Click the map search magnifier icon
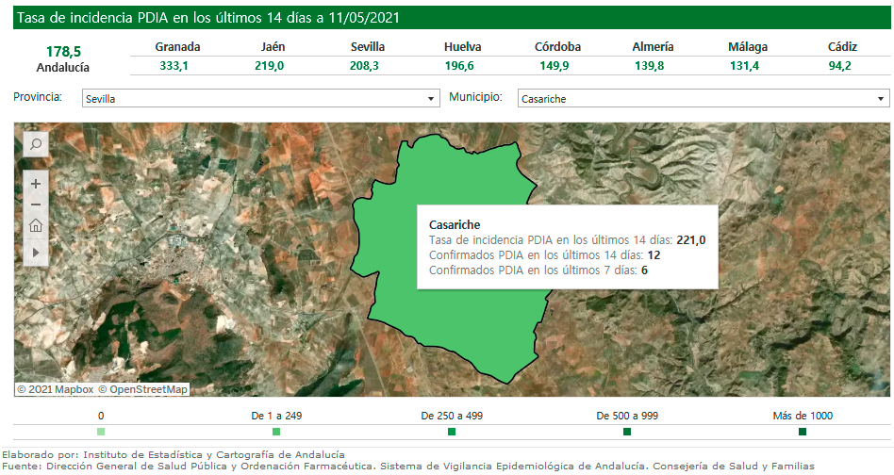This screenshot has height=475, width=894. 35,144
